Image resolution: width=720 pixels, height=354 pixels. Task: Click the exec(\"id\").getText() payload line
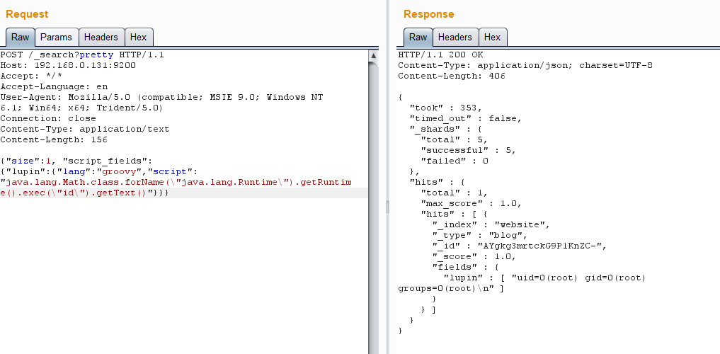pos(85,193)
